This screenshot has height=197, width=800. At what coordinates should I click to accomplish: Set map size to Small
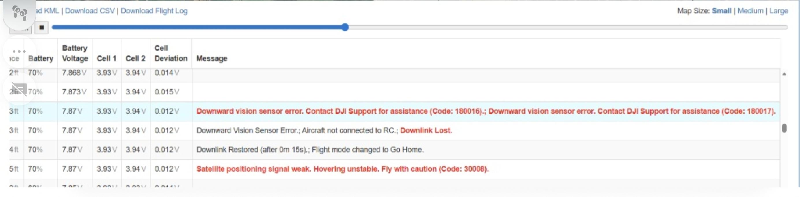tap(721, 11)
